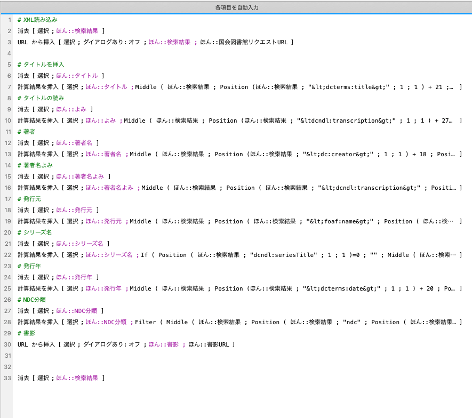
Task: Select the '消去 ほん::著者名' step
Action: point(58,143)
